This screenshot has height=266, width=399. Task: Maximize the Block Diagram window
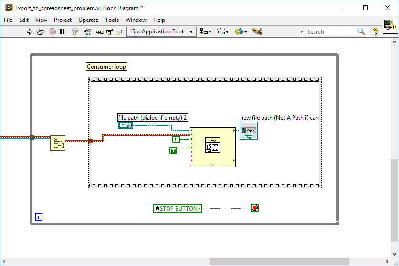pyautogui.click(x=366, y=8)
